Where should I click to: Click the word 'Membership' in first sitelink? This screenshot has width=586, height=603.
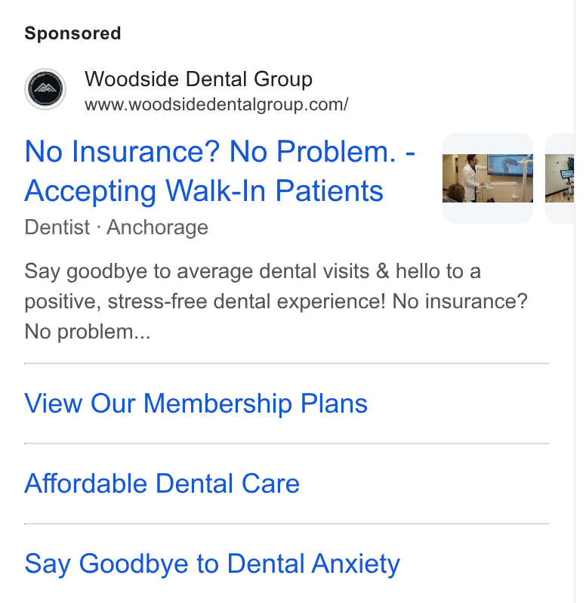218,404
